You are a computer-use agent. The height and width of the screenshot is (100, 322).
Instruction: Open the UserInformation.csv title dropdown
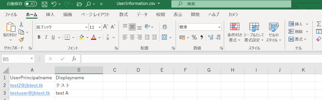point(159,4)
